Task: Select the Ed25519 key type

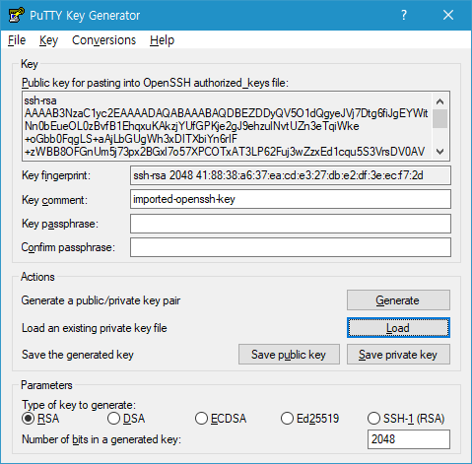Action: coord(310,419)
